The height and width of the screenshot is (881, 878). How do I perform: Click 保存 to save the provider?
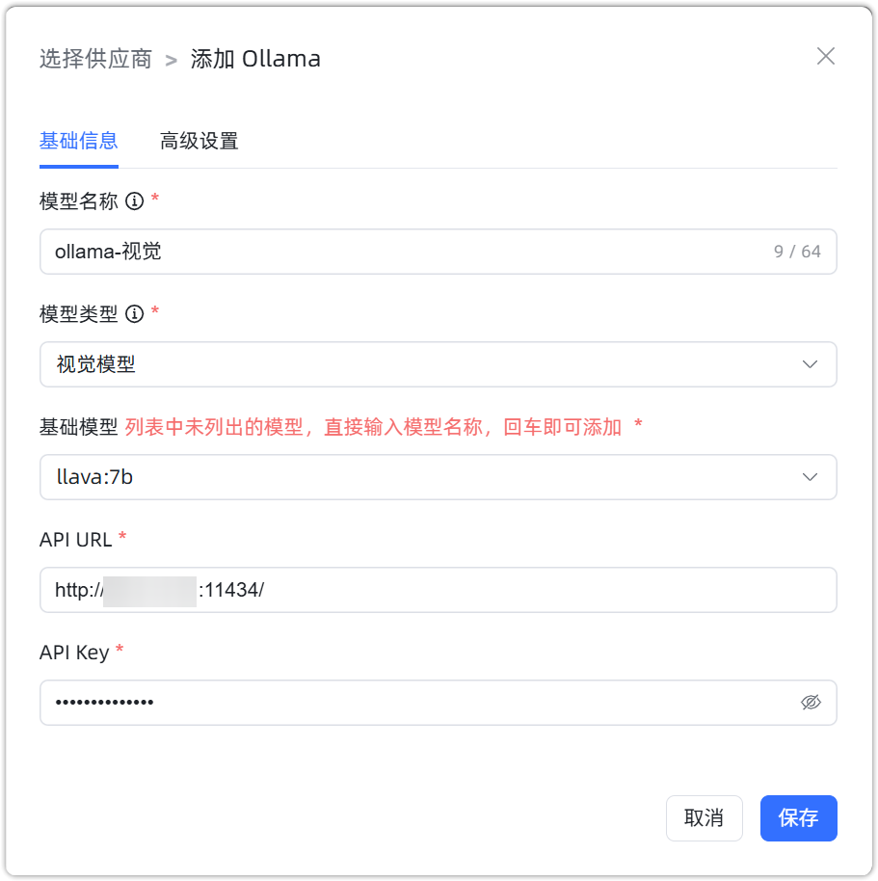click(798, 817)
